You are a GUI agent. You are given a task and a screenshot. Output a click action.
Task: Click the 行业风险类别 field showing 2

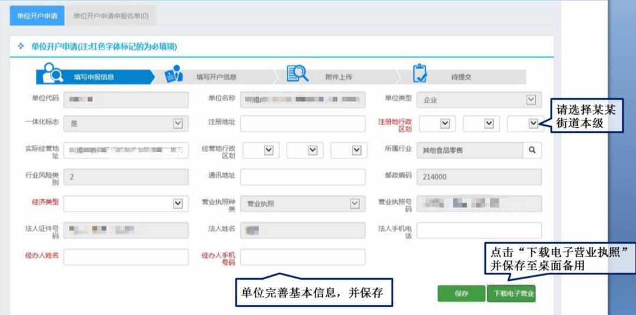126,177
